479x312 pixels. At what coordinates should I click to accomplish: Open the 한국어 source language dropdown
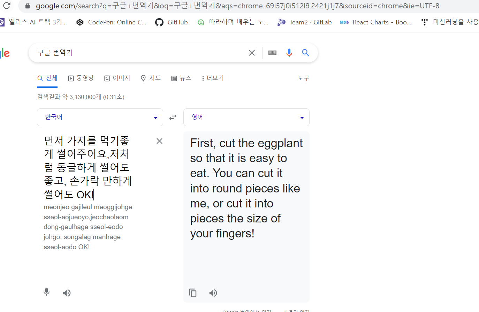pos(100,117)
